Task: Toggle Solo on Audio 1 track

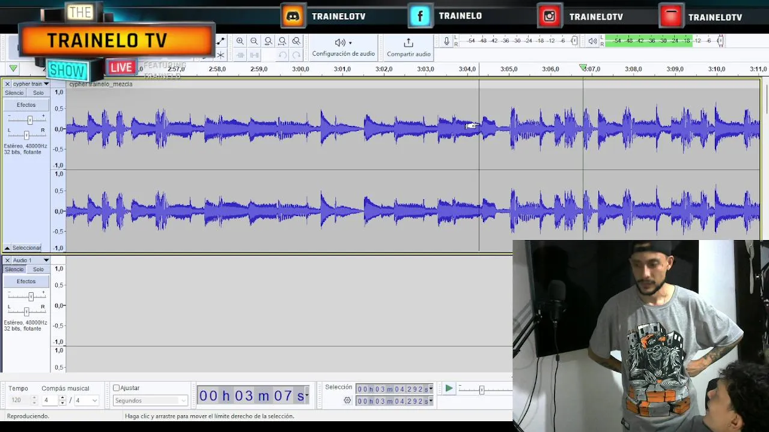Action: point(38,269)
